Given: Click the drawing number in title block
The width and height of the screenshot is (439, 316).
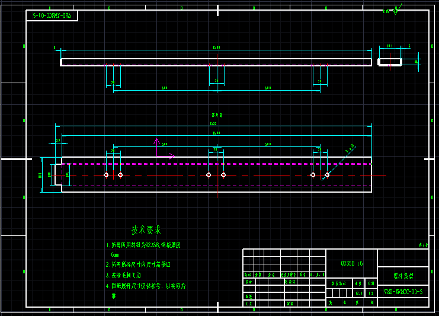Looking at the screenshot, I should tap(403, 292).
